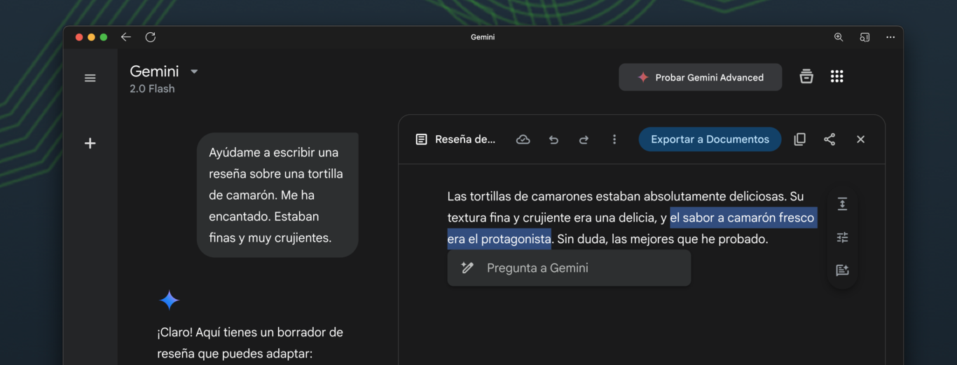
Task: Open the hamburger main menu
Action: pyautogui.click(x=90, y=78)
